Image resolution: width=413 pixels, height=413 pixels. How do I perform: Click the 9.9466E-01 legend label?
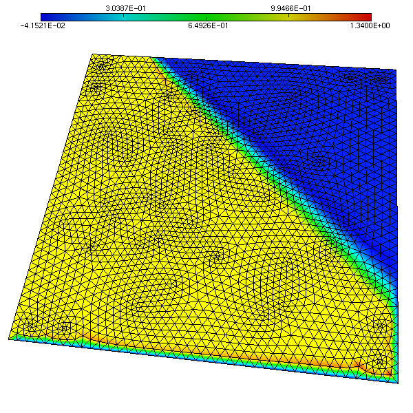[x=288, y=8]
